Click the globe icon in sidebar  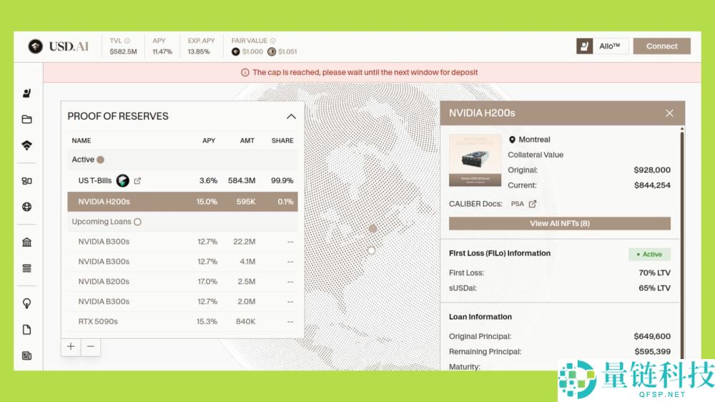point(26,207)
